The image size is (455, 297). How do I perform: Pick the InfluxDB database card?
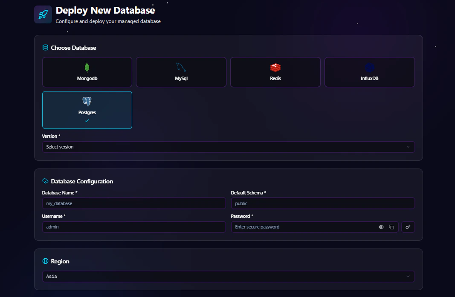(369, 72)
